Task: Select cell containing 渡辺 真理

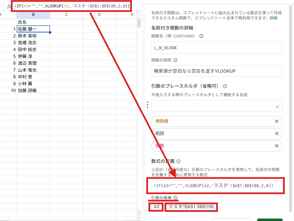Action: pyautogui.click(x=33, y=63)
